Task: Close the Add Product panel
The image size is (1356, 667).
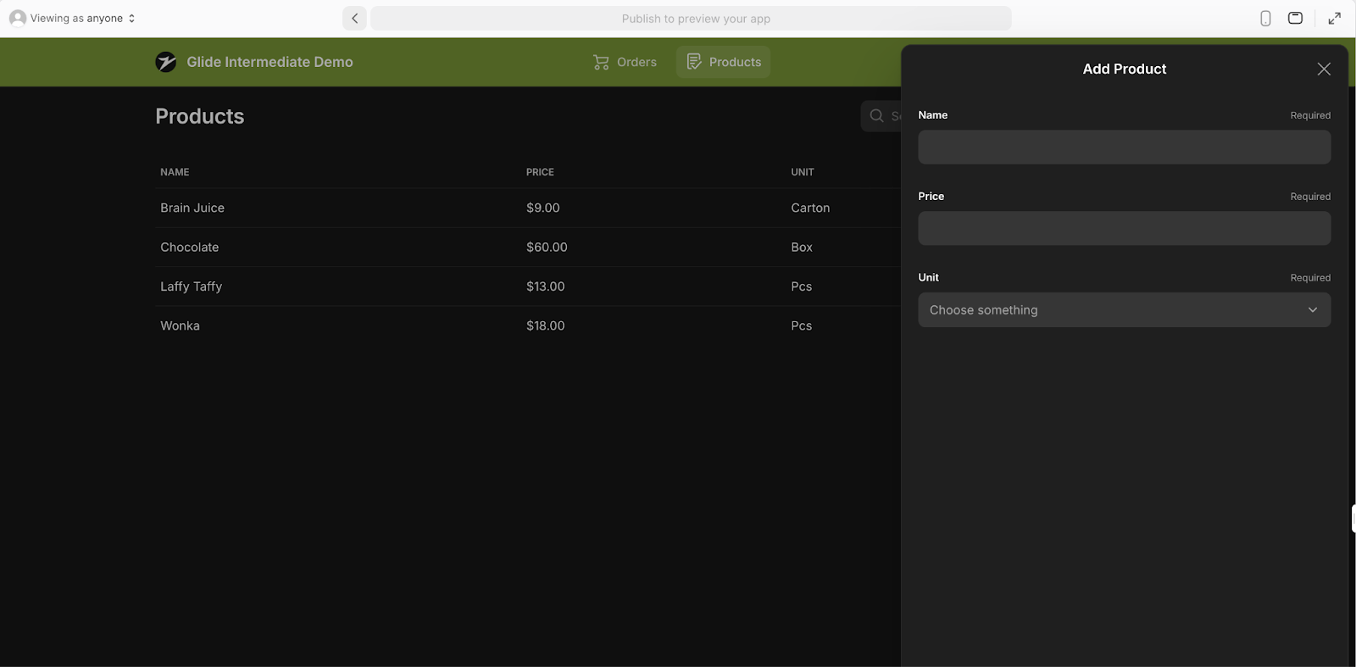Action: (x=1324, y=69)
